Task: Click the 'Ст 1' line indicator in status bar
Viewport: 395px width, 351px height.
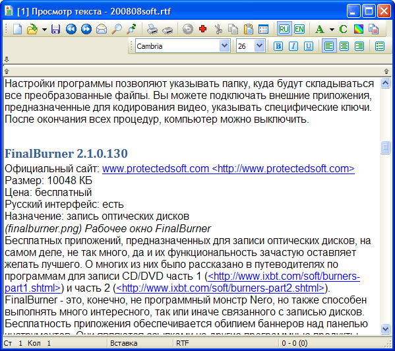Action: coord(13,343)
